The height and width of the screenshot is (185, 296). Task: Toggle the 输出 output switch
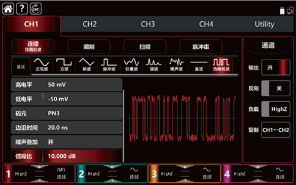click(x=276, y=68)
